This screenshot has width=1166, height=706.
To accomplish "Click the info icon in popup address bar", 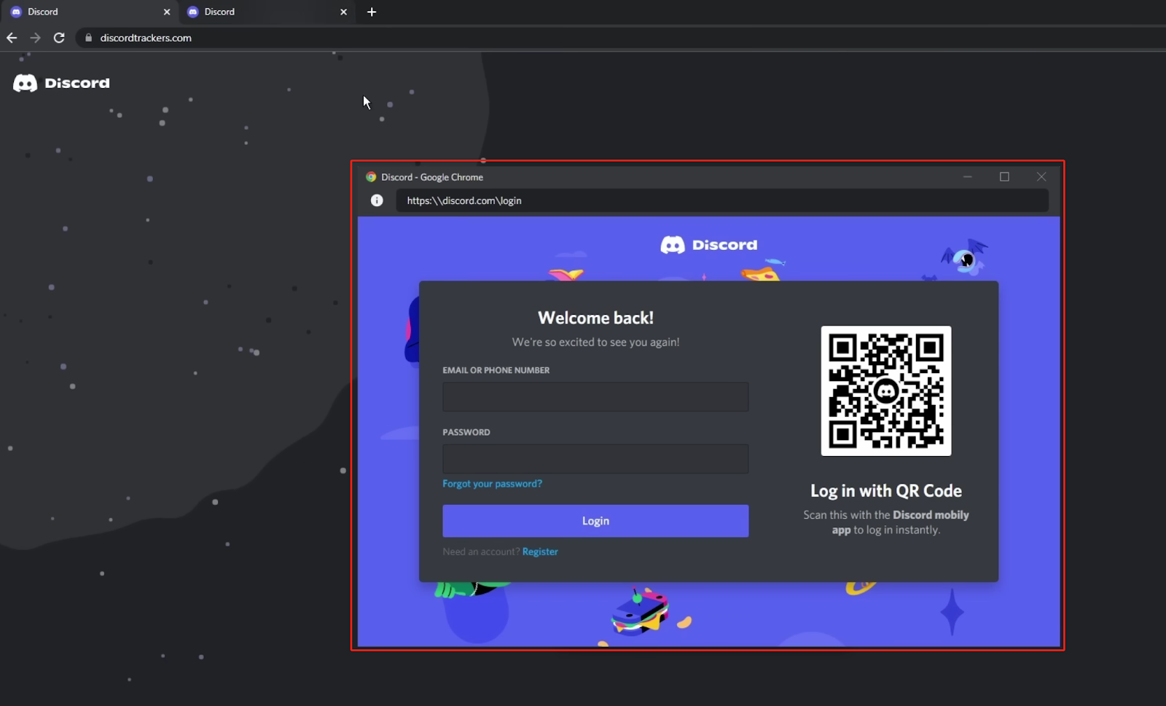I will [x=377, y=200].
